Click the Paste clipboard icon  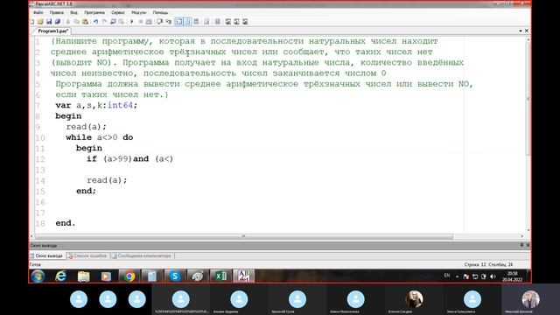85,22
